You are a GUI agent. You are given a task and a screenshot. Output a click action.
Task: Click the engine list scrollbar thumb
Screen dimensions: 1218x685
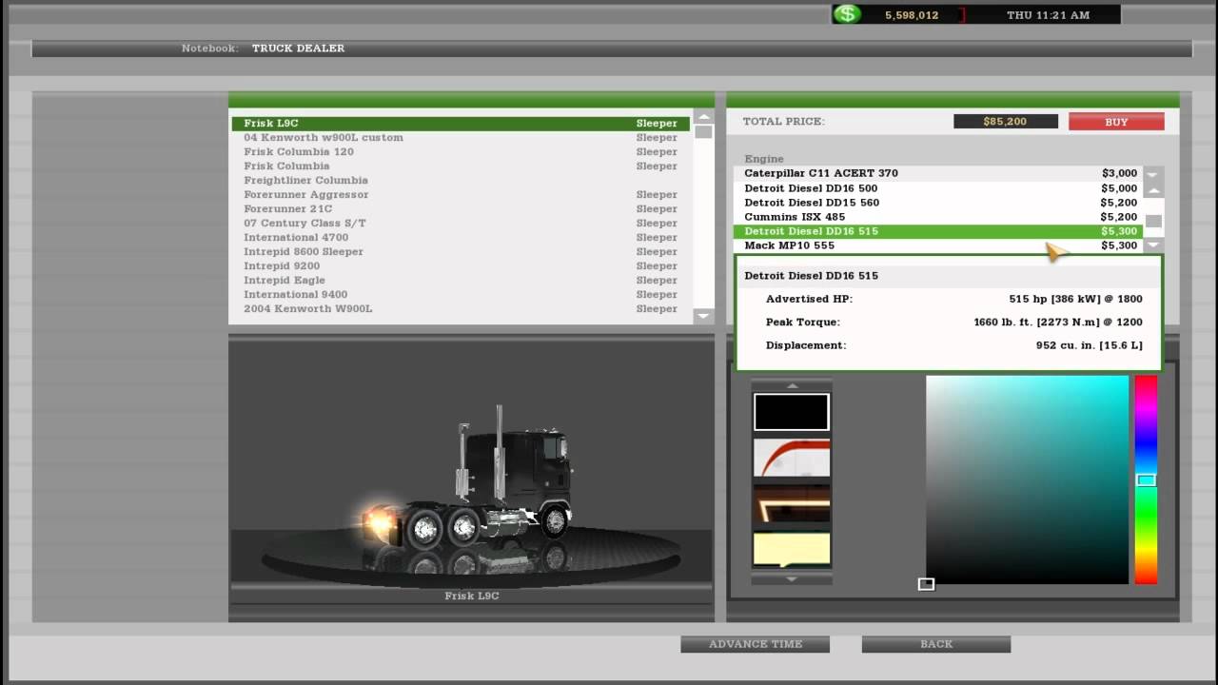(x=1153, y=222)
